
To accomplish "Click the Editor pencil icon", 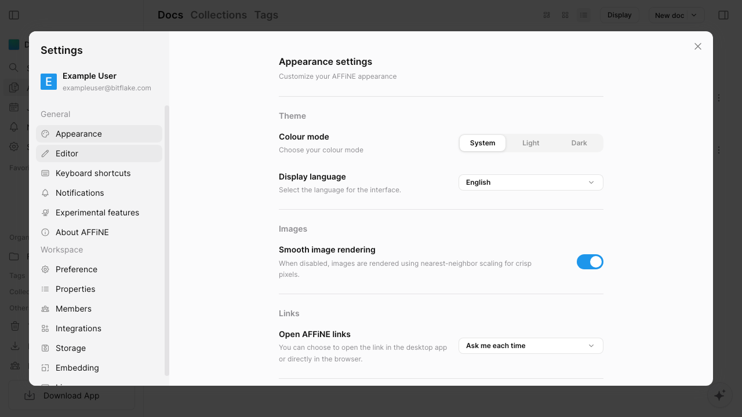I will point(45,153).
